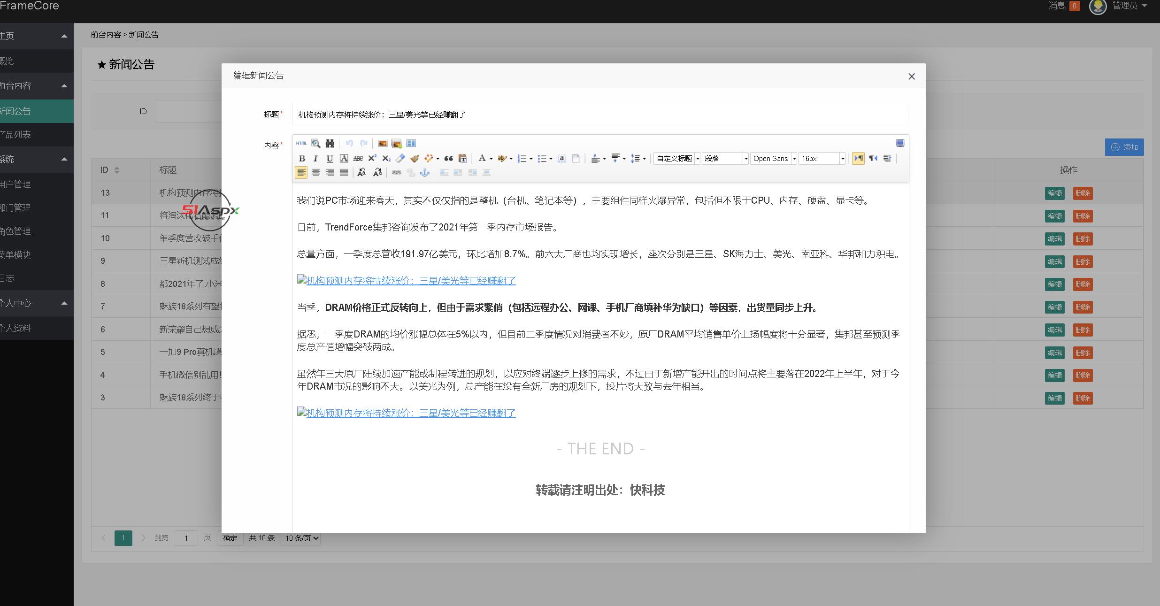
Task: Open 产品列表 in sidebar
Action: (x=37, y=135)
